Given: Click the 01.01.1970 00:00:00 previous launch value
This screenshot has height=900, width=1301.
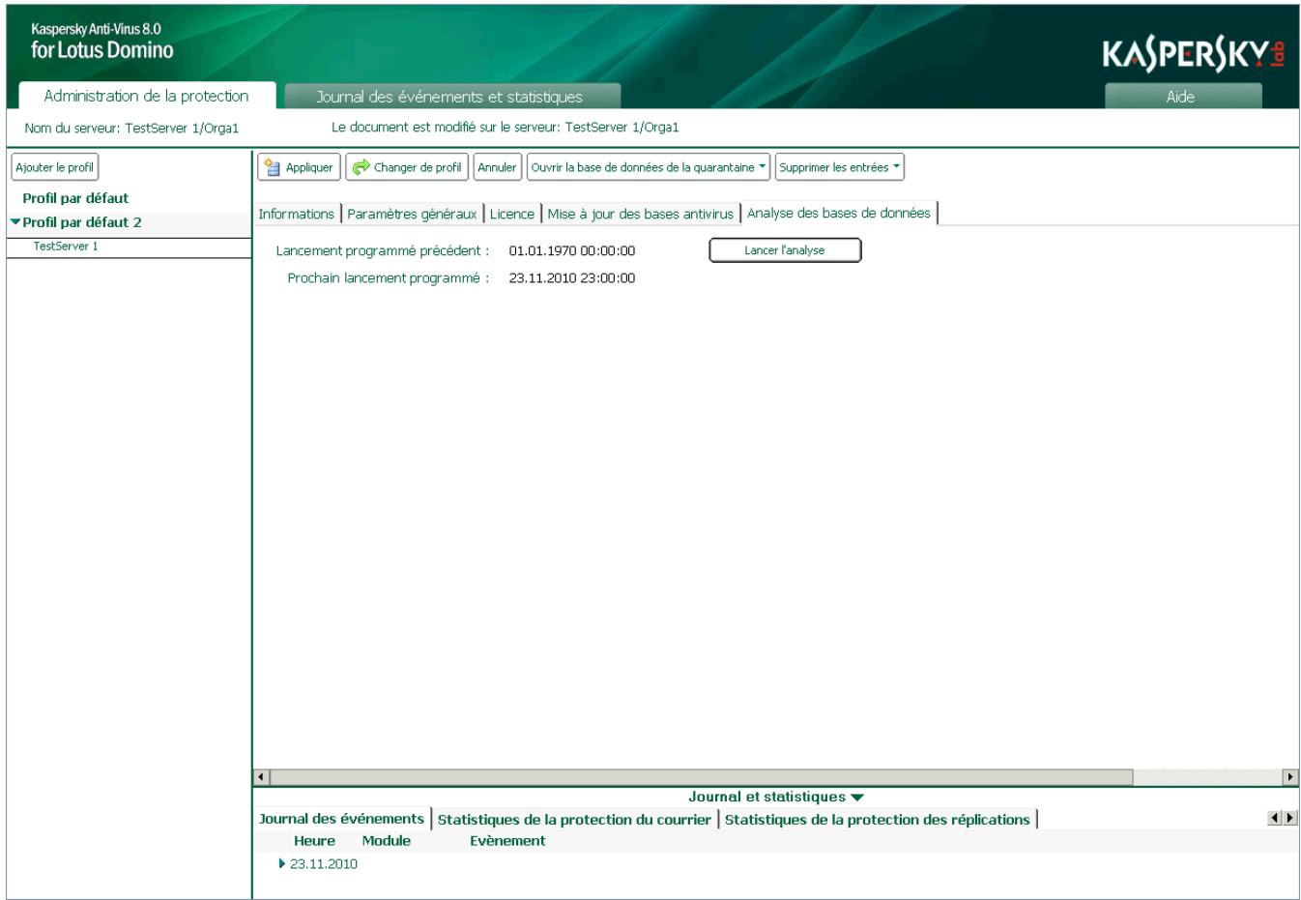Looking at the screenshot, I should pos(572,250).
